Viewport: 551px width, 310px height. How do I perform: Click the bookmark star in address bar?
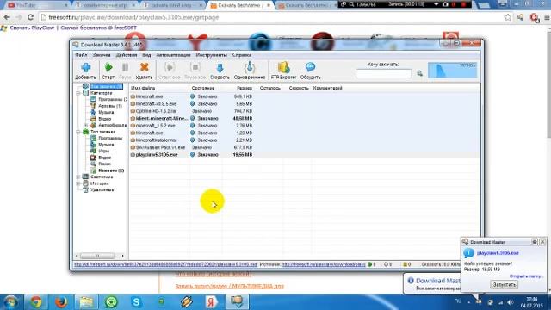point(507,17)
